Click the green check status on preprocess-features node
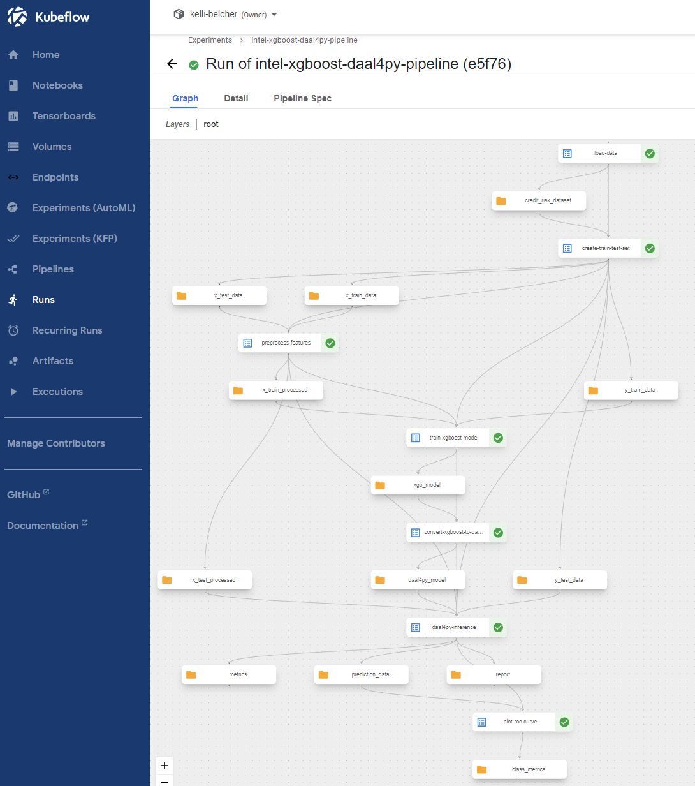Image resolution: width=695 pixels, height=786 pixels. (330, 343)
